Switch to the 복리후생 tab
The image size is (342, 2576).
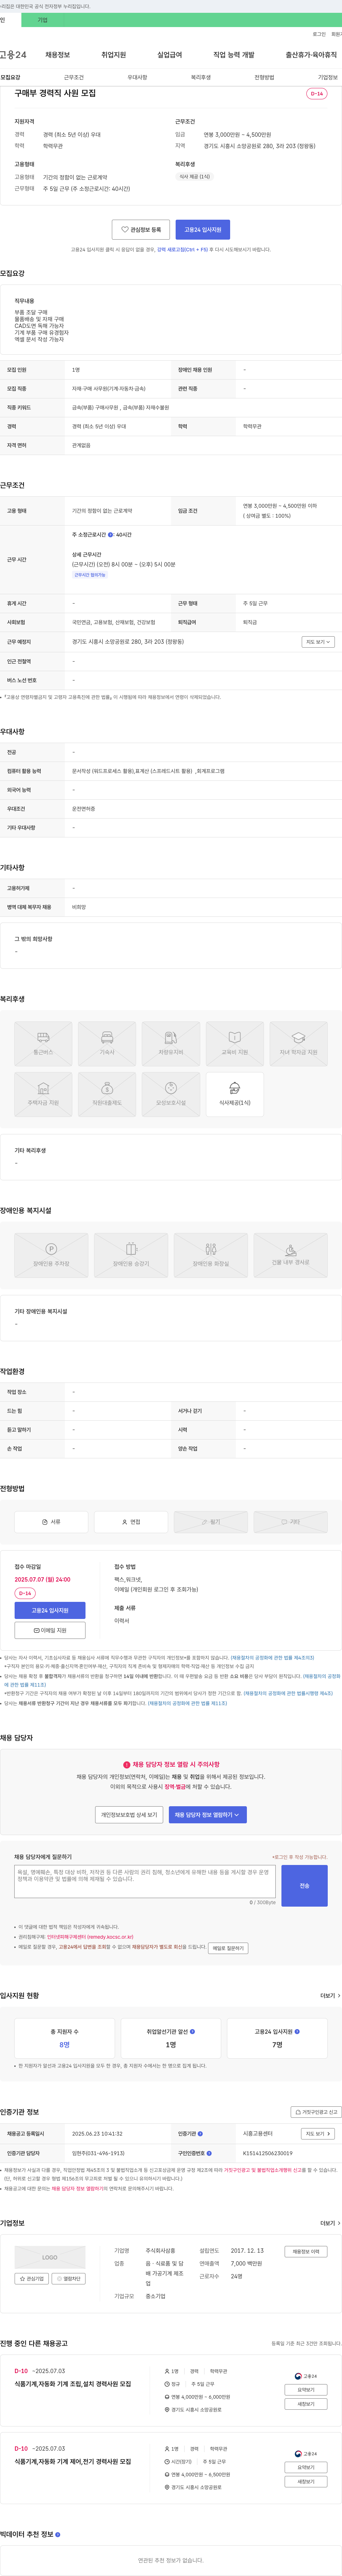tap(201, 77)
